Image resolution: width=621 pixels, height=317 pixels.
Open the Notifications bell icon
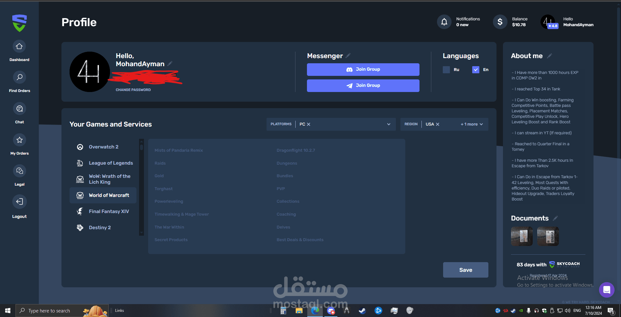pos(444,22)
